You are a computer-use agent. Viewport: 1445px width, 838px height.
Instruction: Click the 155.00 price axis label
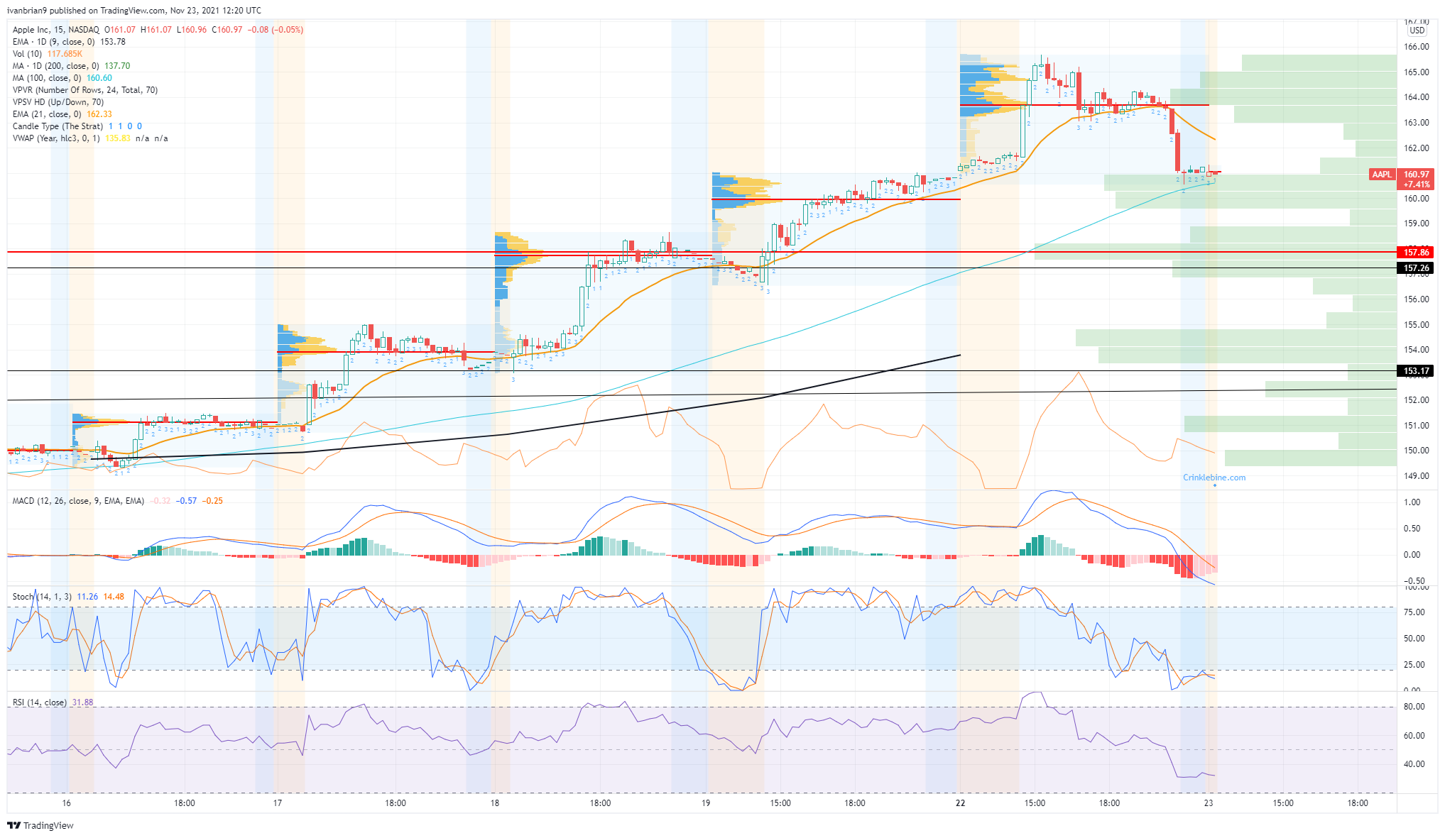click(1417, 325)
